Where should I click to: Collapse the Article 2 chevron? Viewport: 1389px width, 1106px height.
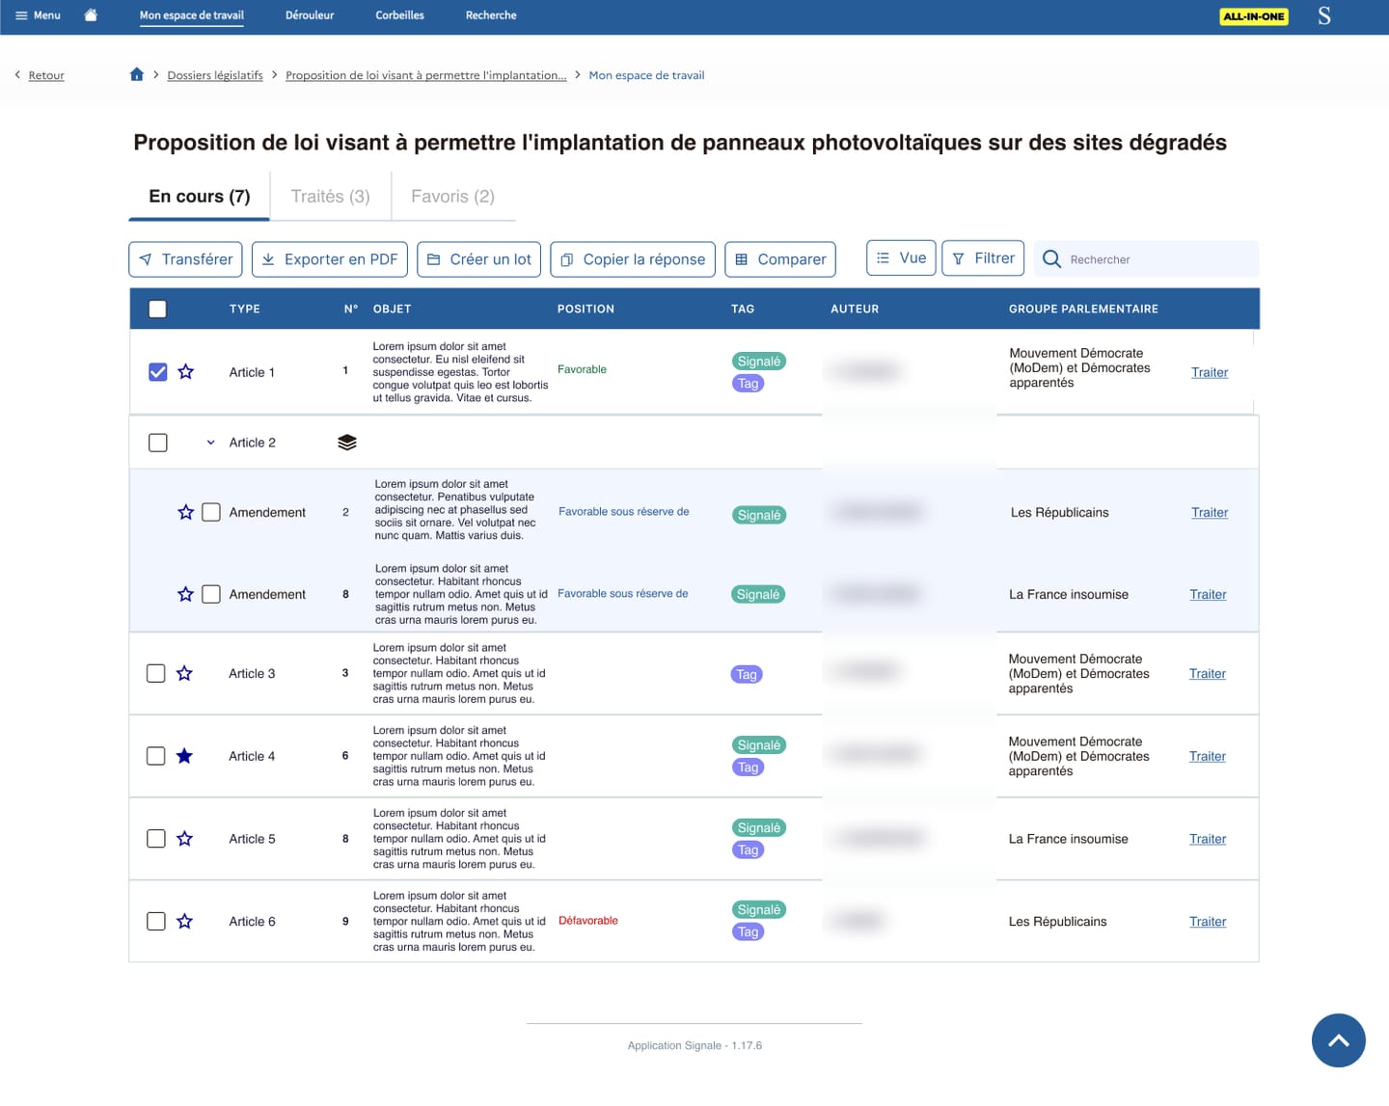(x=210, y=443)
